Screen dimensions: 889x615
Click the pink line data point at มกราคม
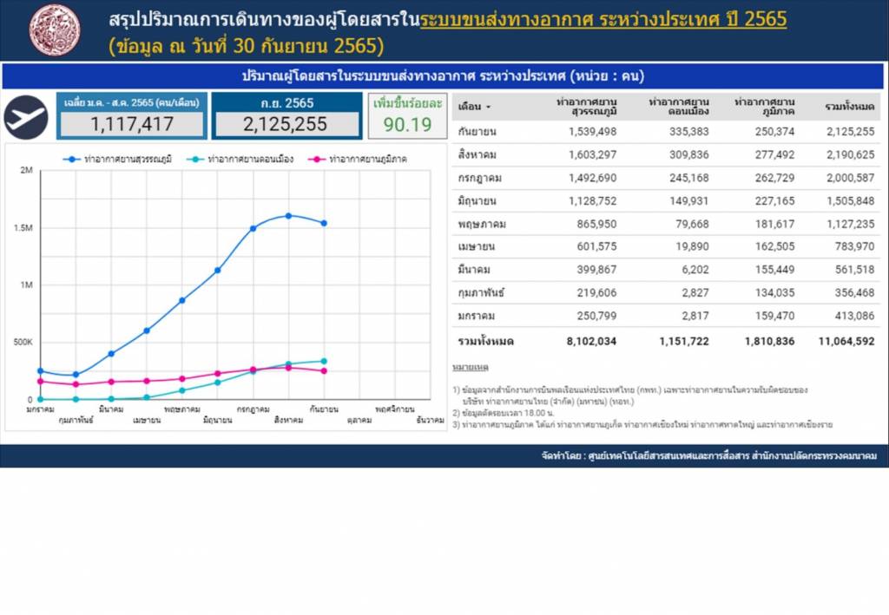(40, 381)
